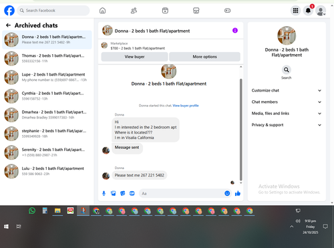This screenshot has height=248, width=334.
Task: Click the 'Please text me 267 221 5482' message
Action: pyautogui.click(x=140, y=175)
